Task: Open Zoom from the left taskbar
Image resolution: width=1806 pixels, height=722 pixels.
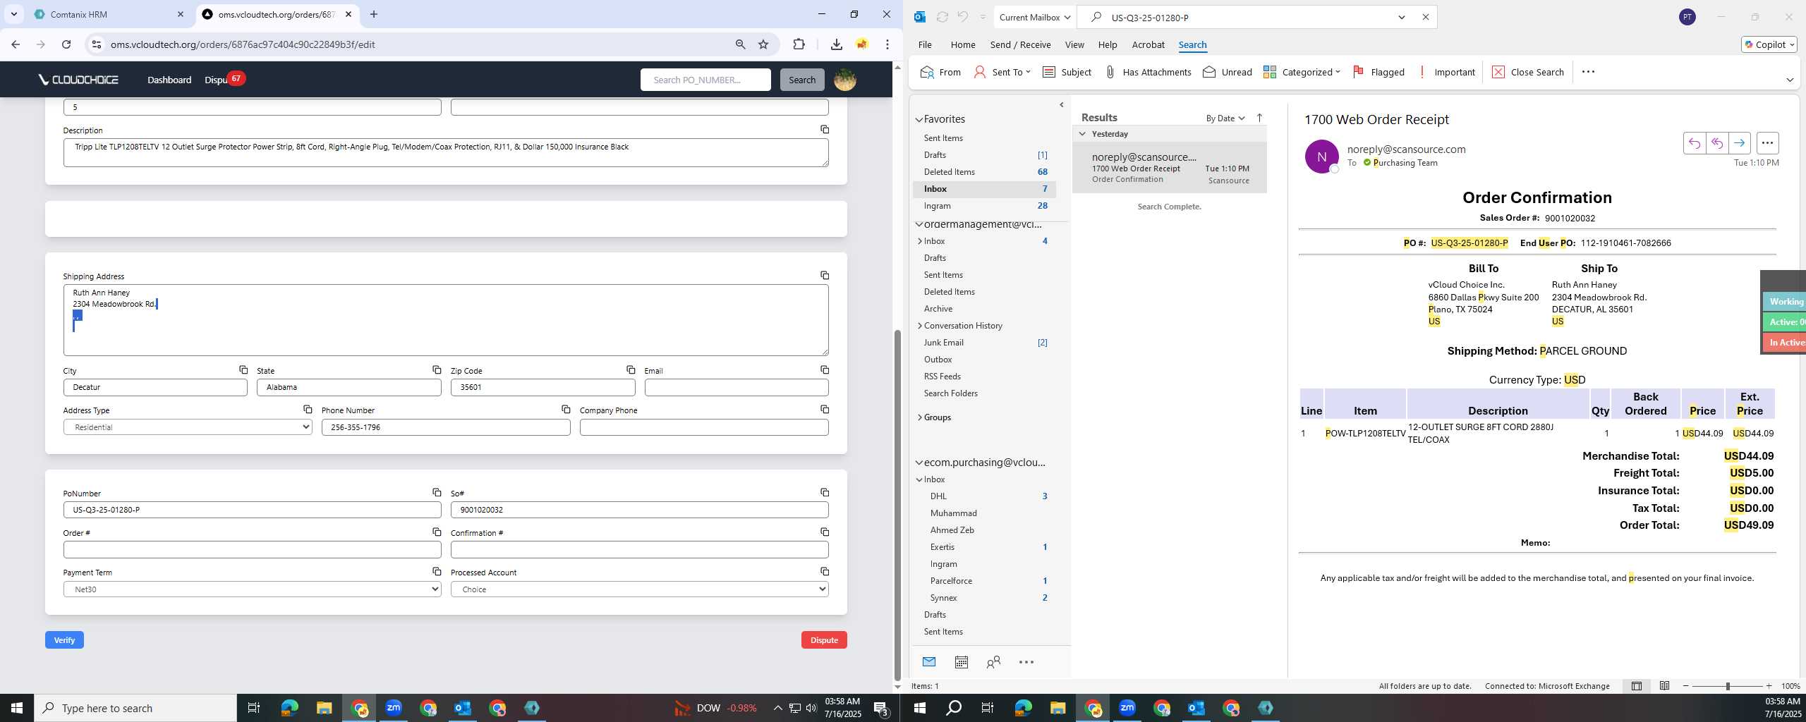Action: (x=394, y=708)
